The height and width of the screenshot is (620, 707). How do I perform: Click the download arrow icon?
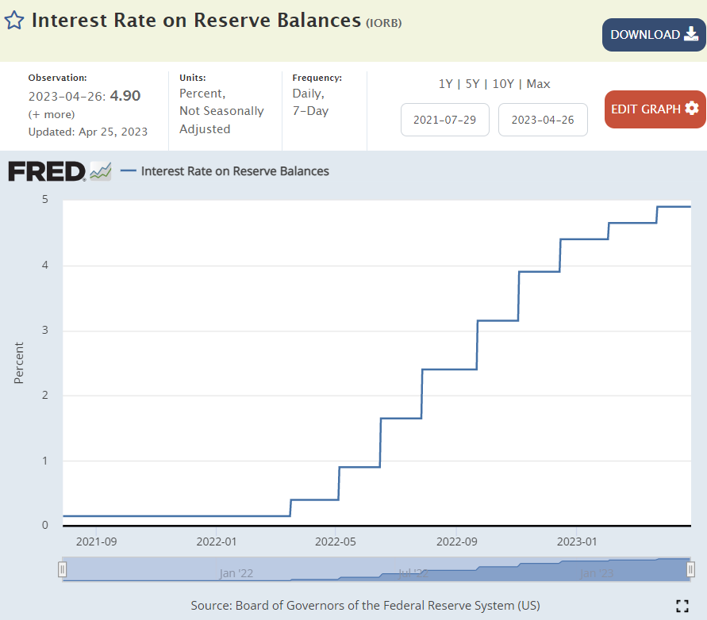(691, 34)
